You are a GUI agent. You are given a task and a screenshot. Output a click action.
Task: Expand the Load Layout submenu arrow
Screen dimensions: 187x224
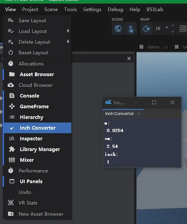68,31
